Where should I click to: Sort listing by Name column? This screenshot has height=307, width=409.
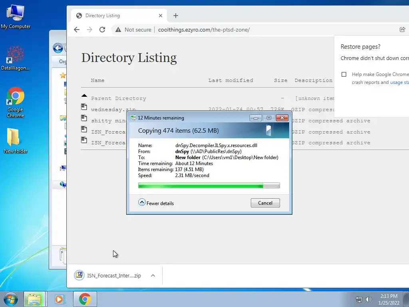point(97,80)
